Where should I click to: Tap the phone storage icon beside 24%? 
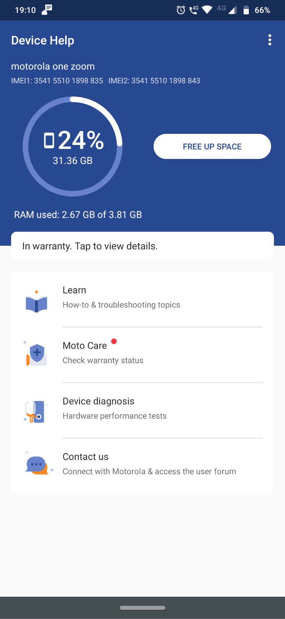[x=49, y=140]
